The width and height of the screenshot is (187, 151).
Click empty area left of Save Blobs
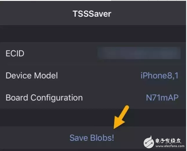(35, 138)
